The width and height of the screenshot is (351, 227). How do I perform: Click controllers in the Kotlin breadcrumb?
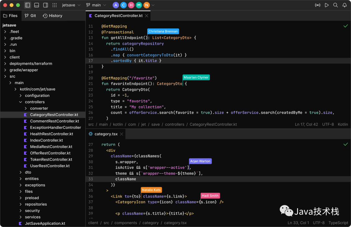click(175, 124)
